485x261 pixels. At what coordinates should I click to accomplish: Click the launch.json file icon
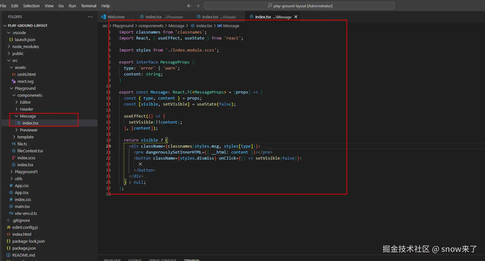pyautogui.click(x=11, y=39)
